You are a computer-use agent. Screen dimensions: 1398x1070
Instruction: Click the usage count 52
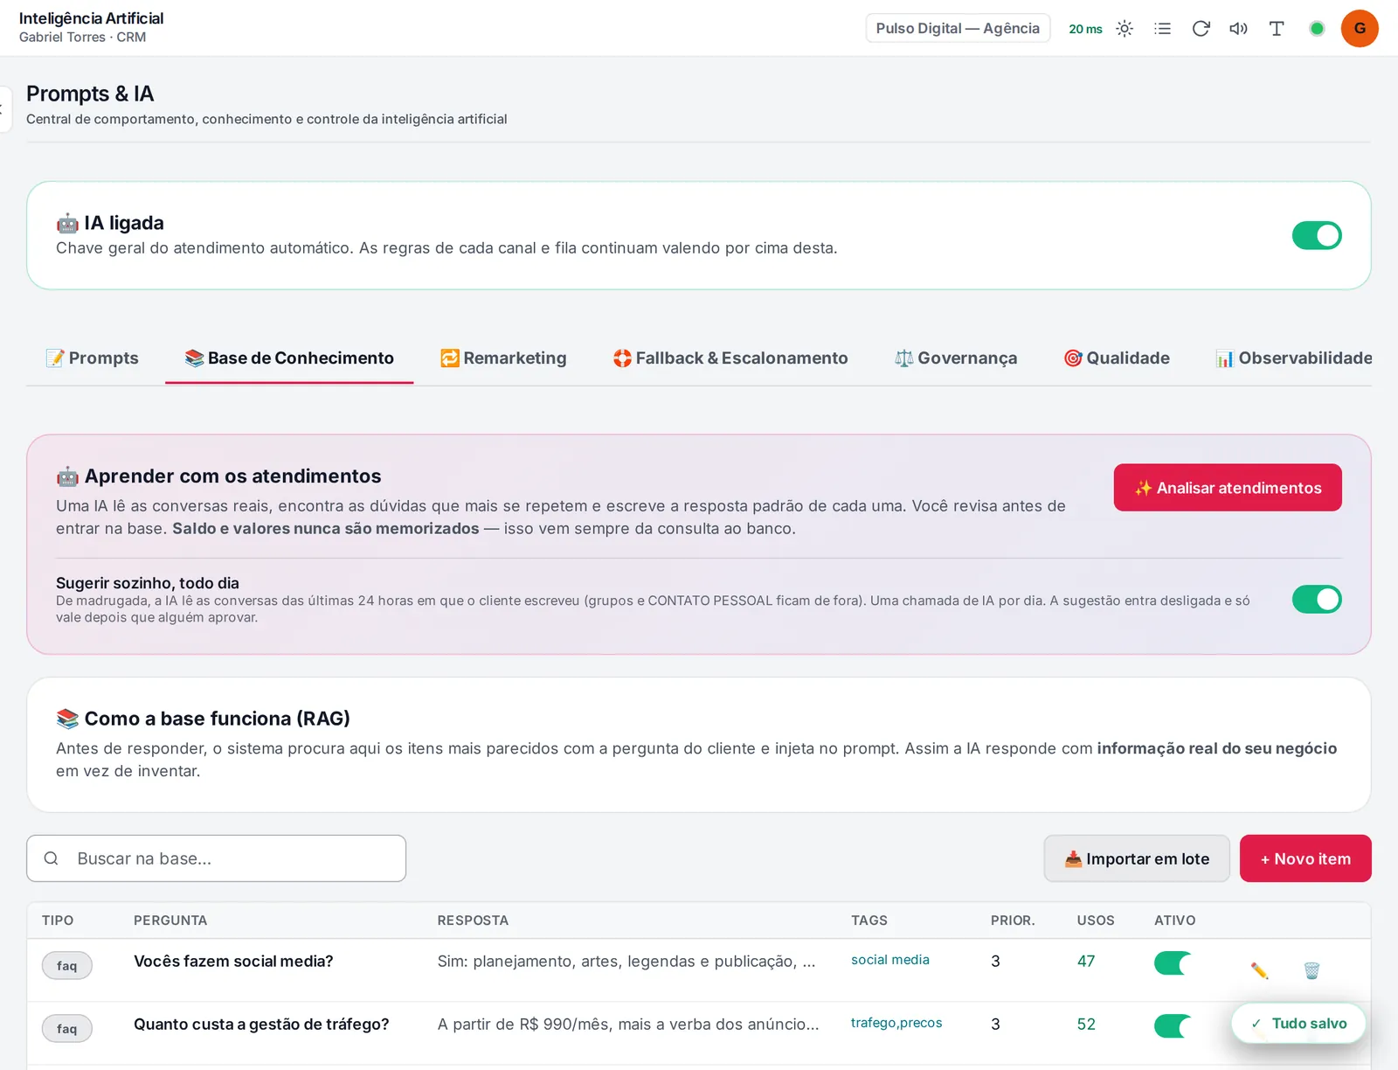coord(1086,1025)
